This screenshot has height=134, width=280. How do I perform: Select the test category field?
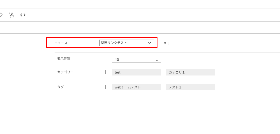point(136,72)
